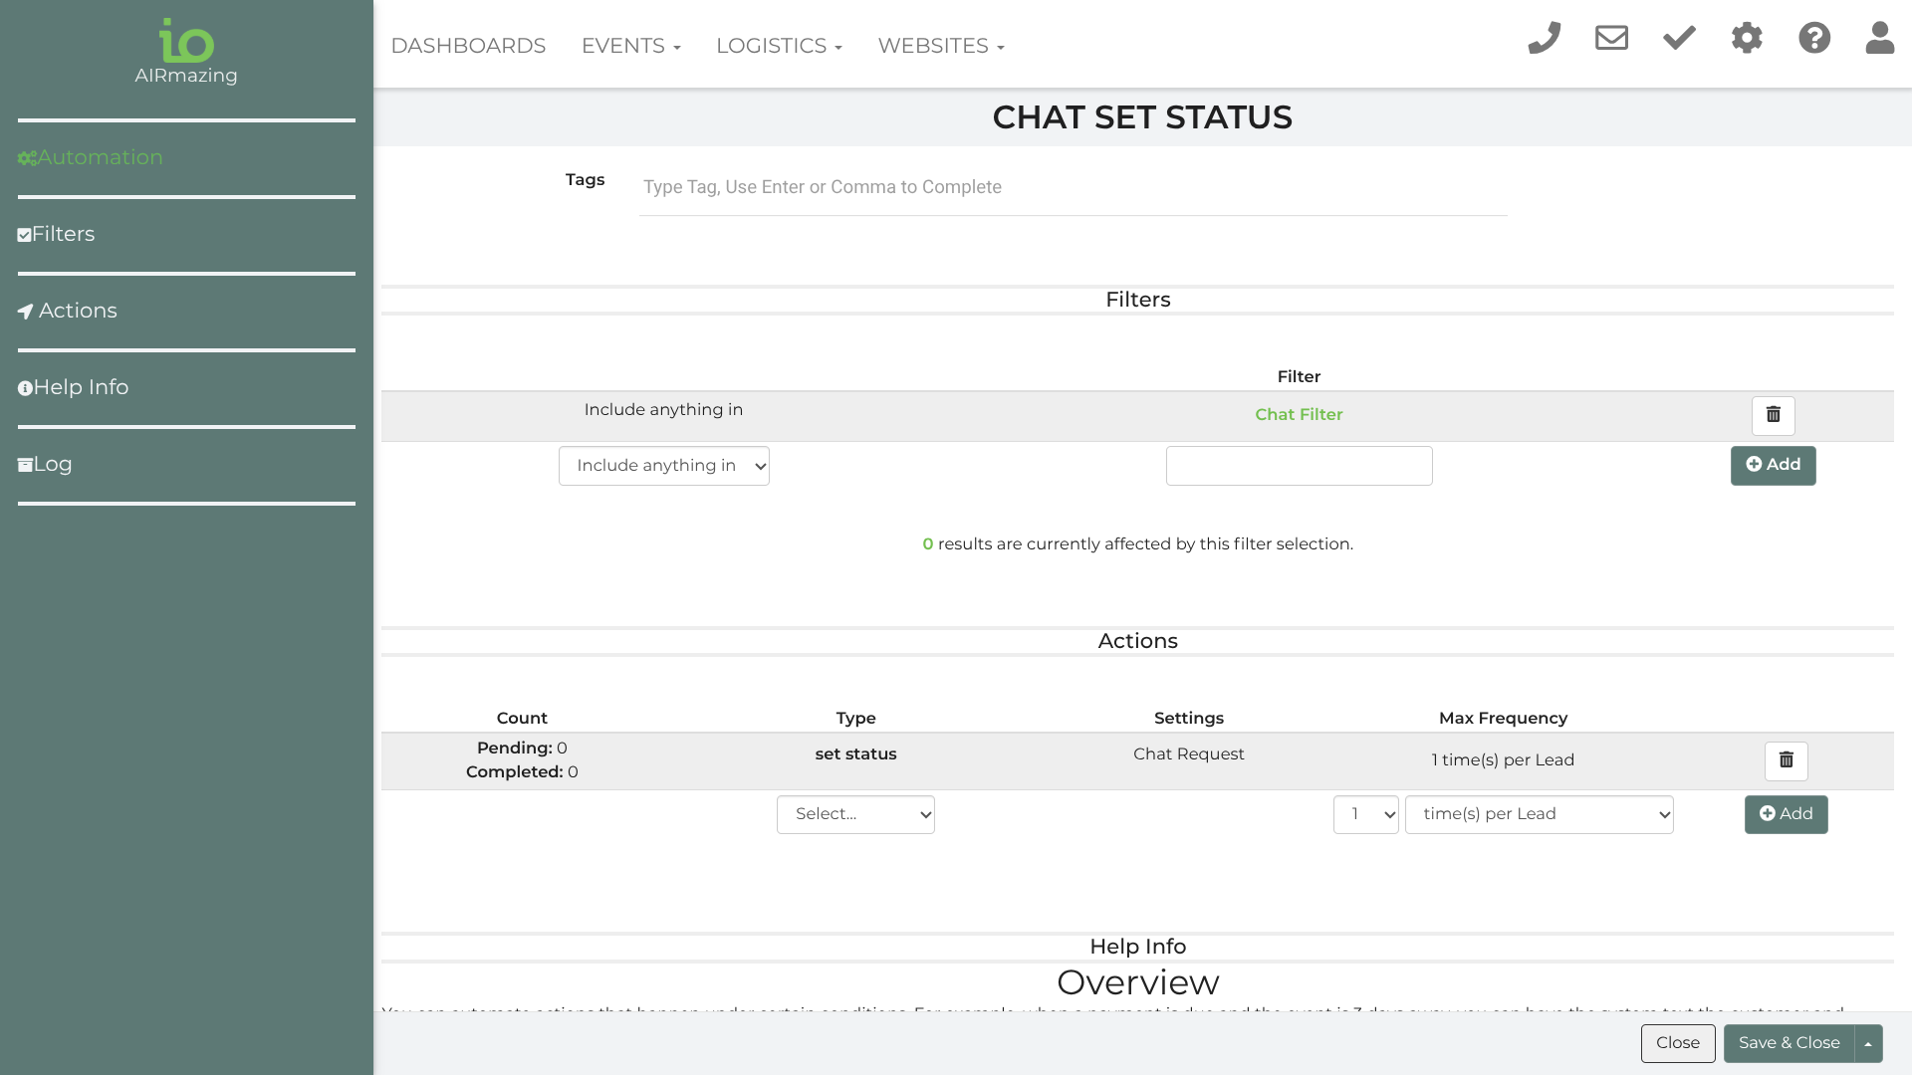Expand the Save & Close arrow options
Image resolution: width=1912 pixels, height=1075 pixels.
(1868, 1043)
